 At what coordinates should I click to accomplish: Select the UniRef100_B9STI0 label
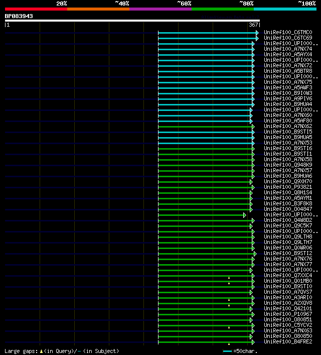pos(288,286)
